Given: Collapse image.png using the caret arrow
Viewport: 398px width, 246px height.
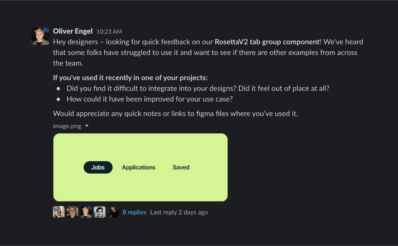Looking at the screenshot, I should coord(87,126).
